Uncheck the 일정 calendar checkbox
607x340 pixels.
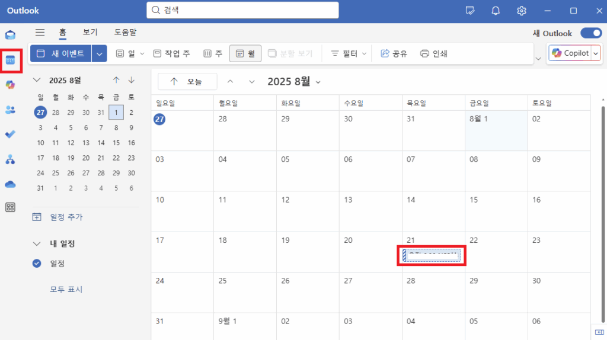tap(37, 264)
